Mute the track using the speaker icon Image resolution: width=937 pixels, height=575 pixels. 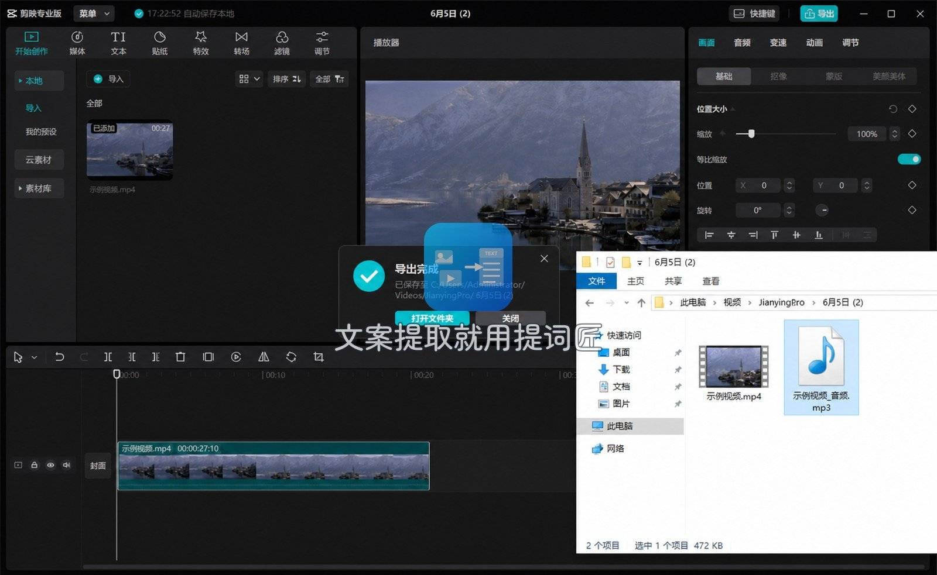pyautogui.click(x=67, y=465)
